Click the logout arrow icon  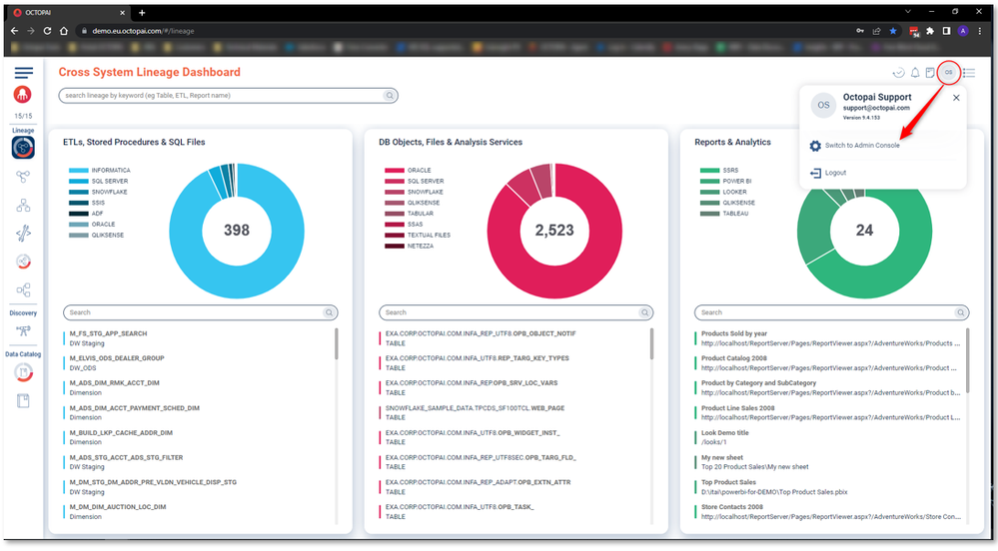(815, 173)
